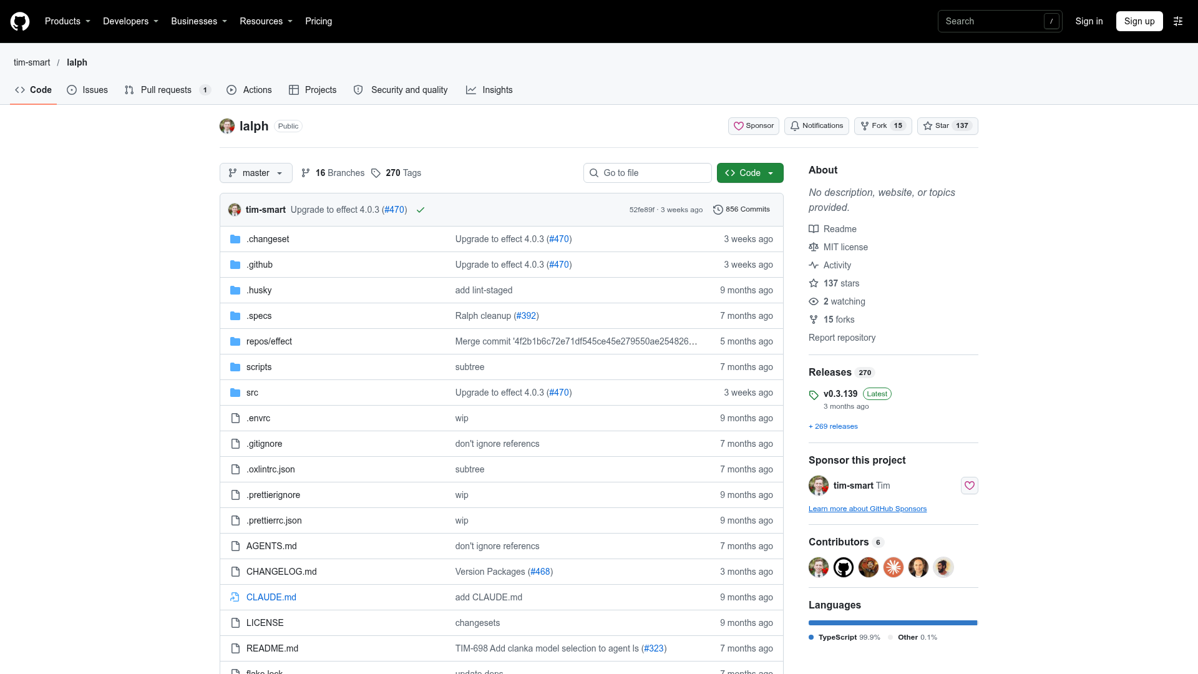
Task: Click the .changeset folder icon
Action: click(235, 239)
